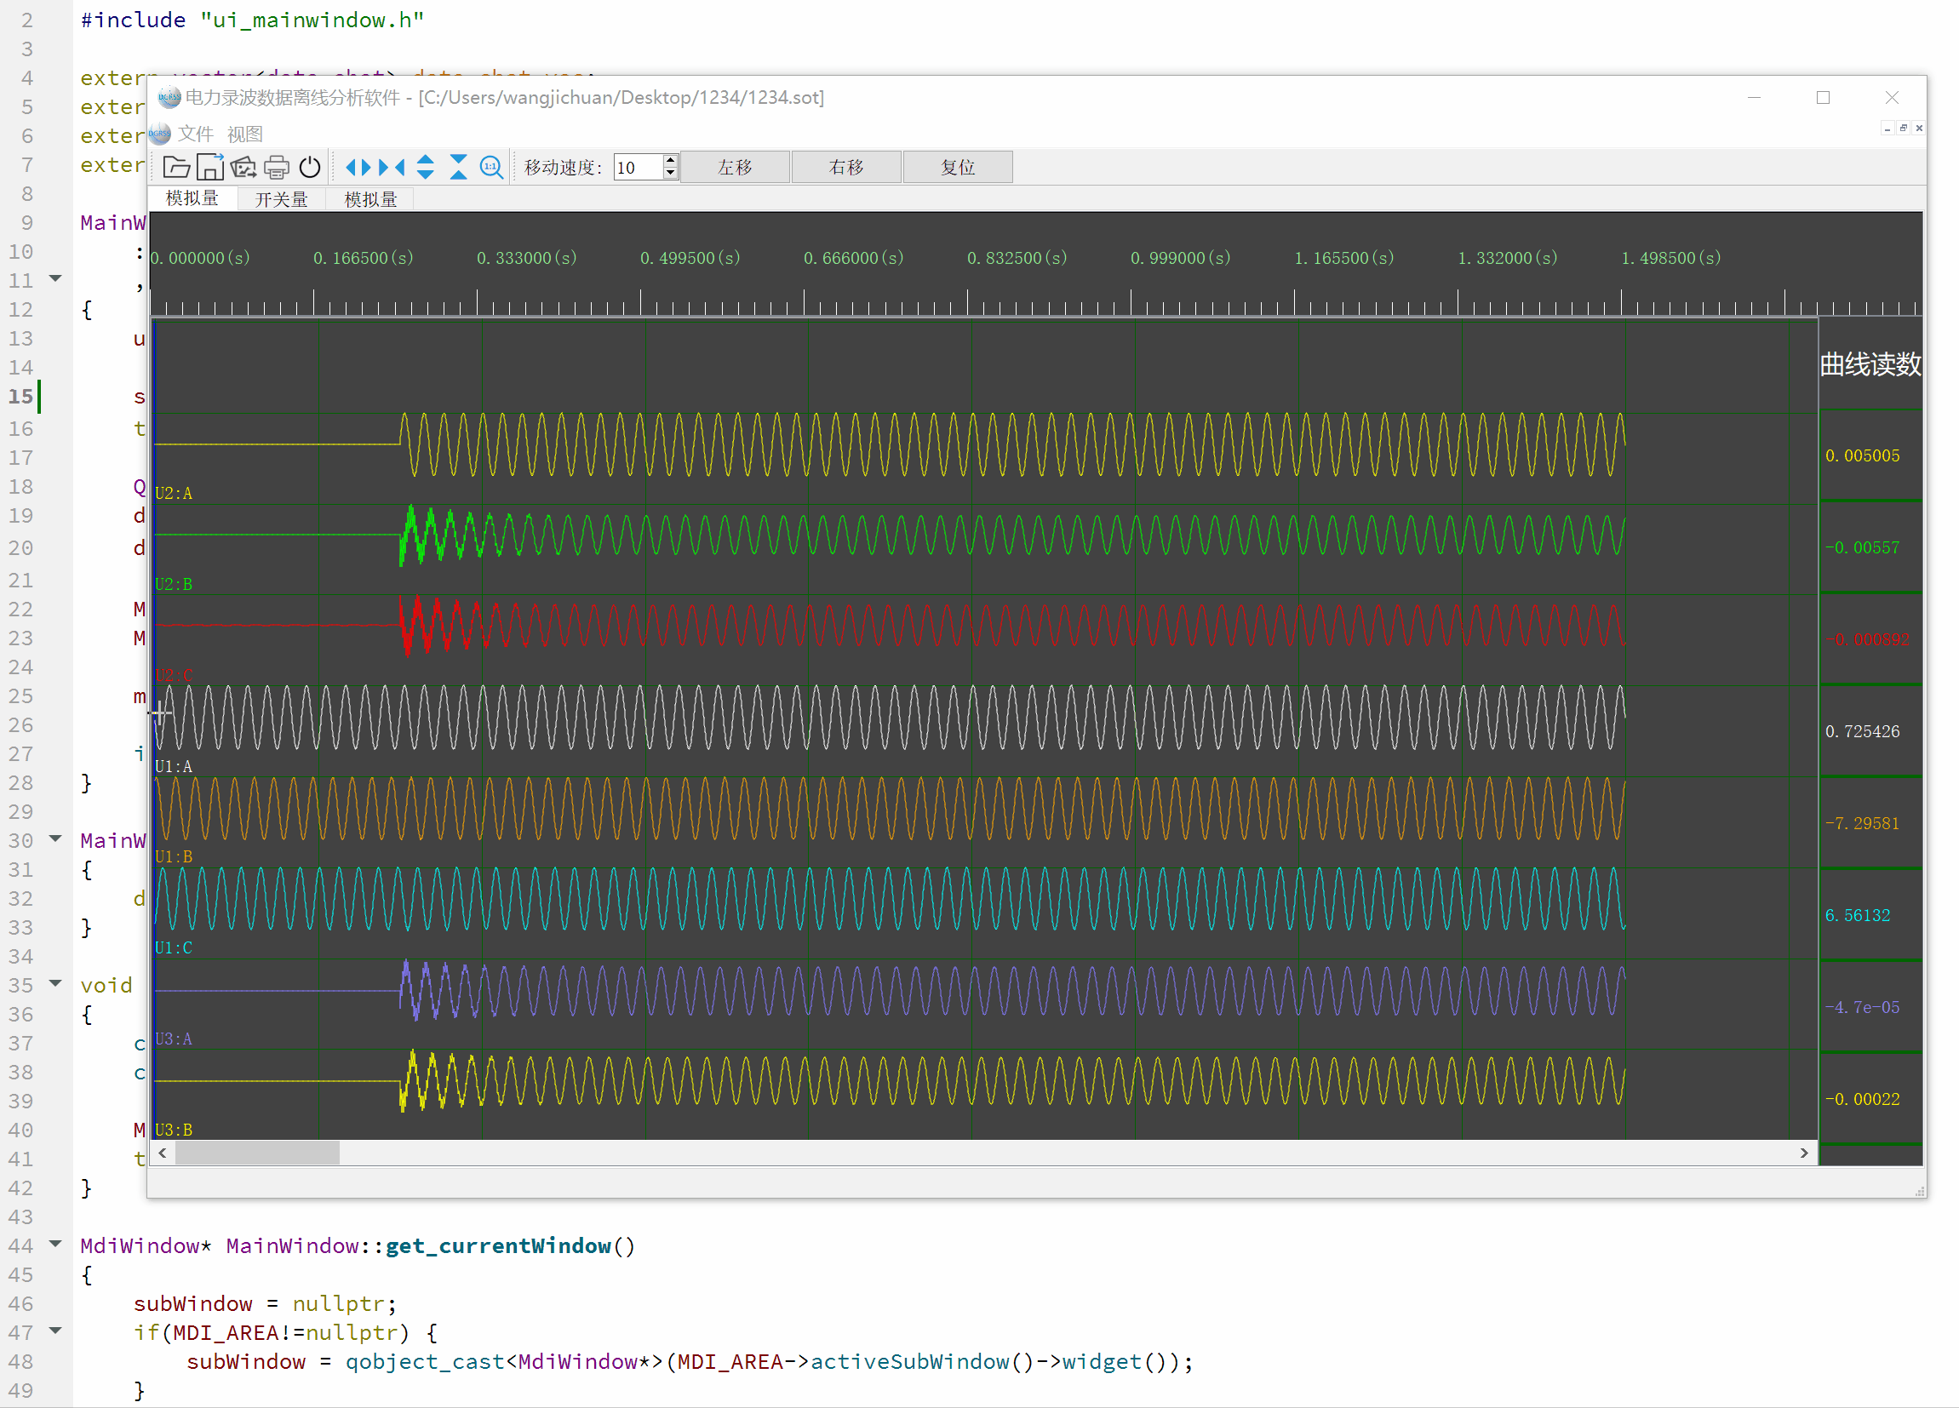Click the waveform horizontal scrollbar thumb

pyautogui.click(x=256, y=1153)
